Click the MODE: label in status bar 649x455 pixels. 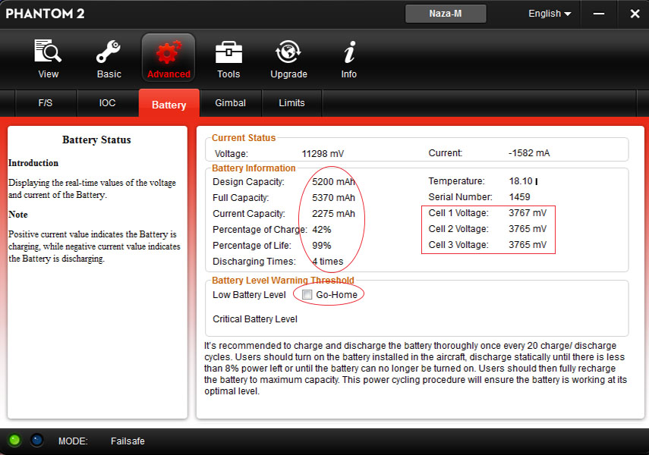pos(73,441)
